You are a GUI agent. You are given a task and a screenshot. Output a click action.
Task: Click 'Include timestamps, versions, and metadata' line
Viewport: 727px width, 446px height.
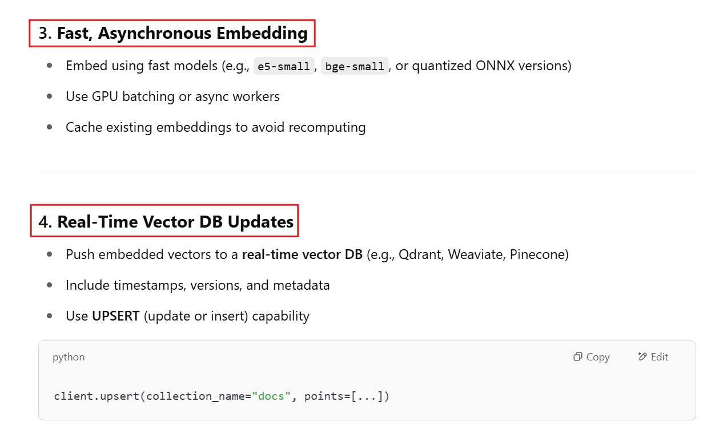[198, 285]
